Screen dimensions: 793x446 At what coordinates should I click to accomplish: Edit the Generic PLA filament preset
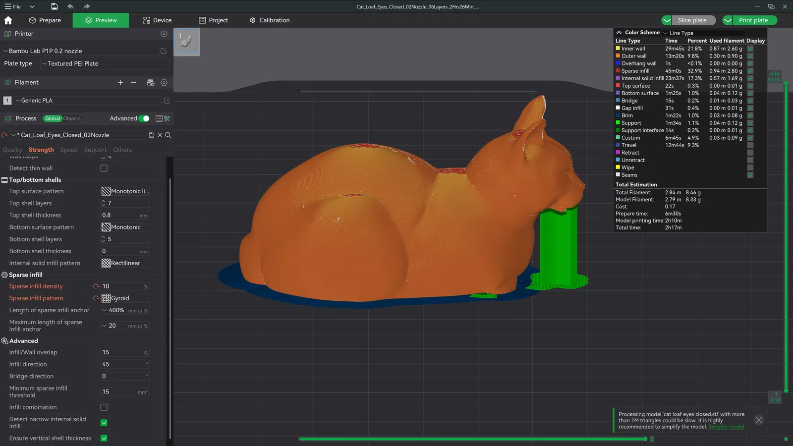pyautogui.click(x=167, y=101)
